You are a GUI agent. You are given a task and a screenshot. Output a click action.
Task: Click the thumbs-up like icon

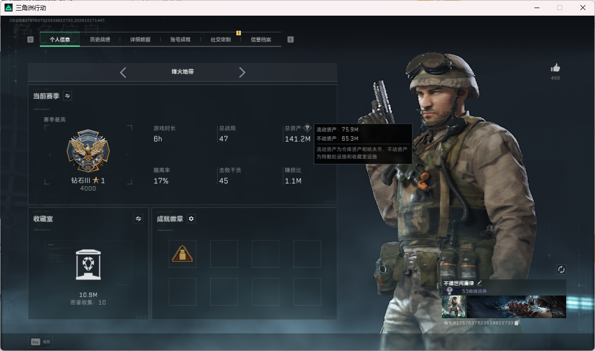click(x=555, y=68)
